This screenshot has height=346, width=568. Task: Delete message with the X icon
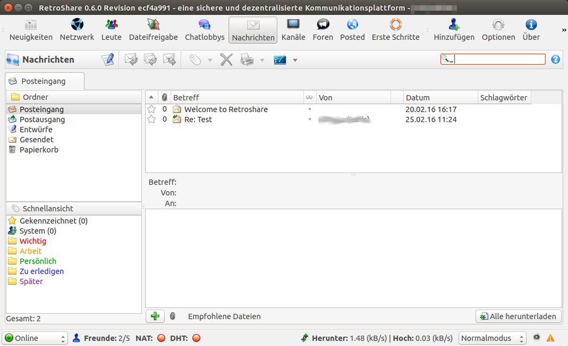pos(227,59)
